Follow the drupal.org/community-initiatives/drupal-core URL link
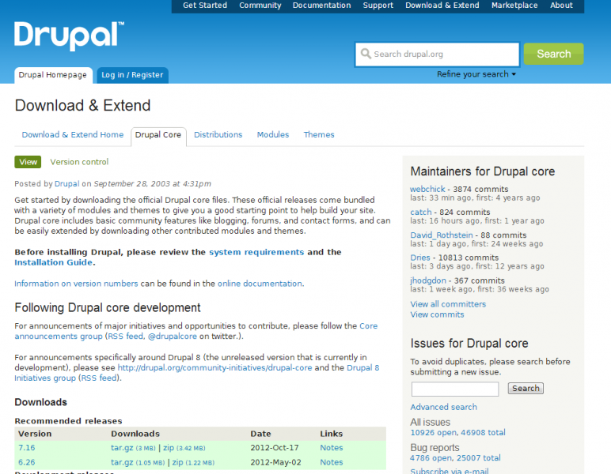The image size is (611, 474). pyautogui.click(x=214, y=367)
